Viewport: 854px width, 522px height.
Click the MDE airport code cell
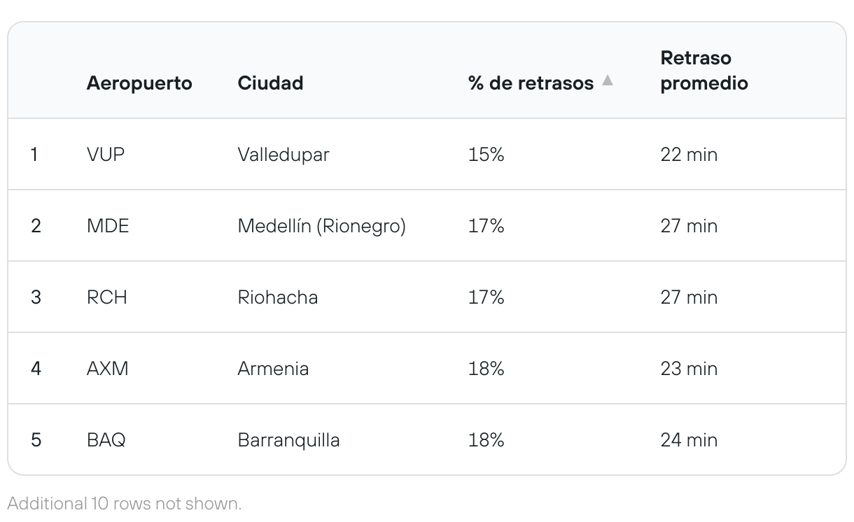(x=108, y=226)
